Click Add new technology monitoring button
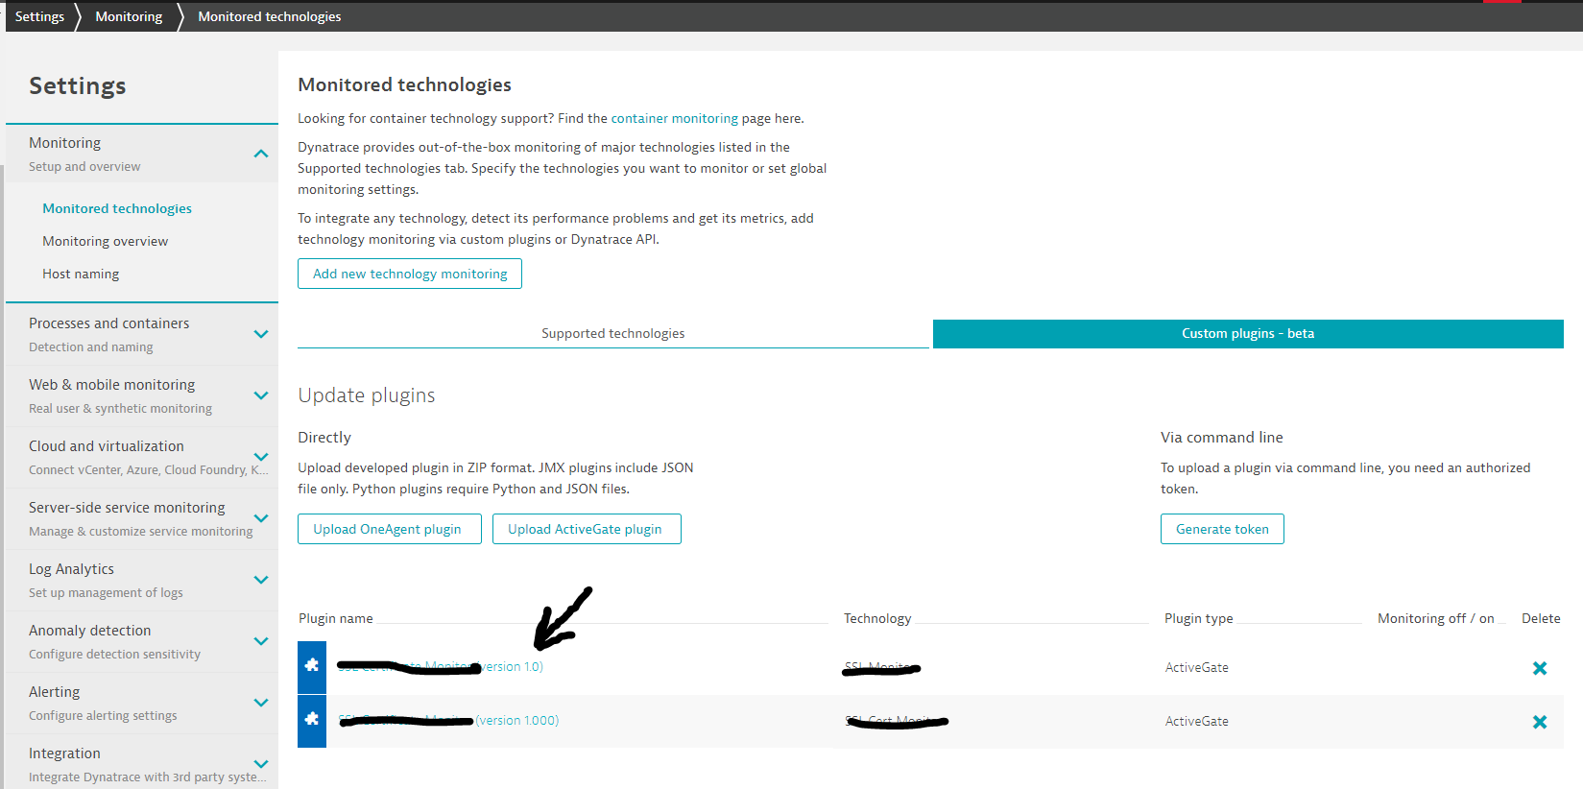The height and width of the screenshot is (789, 1583). tap(410, 274)
